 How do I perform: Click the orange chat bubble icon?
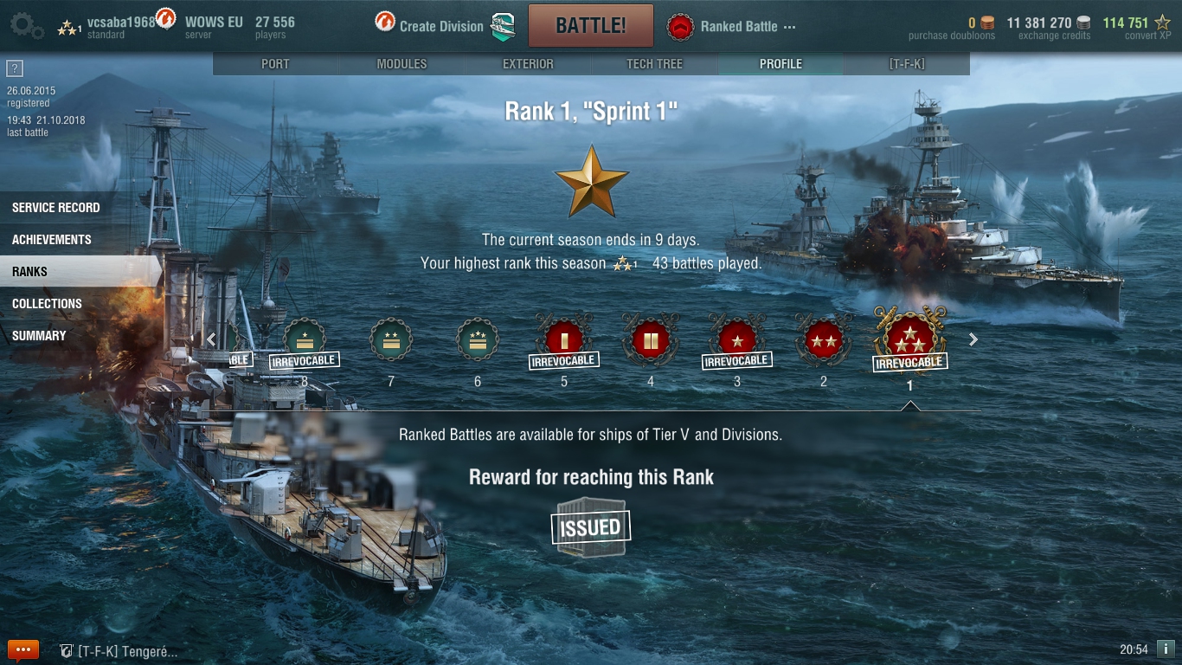(x=23, y=649)
